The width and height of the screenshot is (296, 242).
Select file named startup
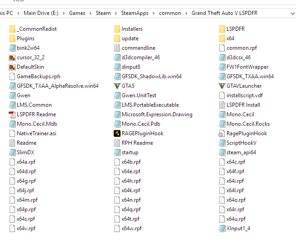click(x=130, y=152)
